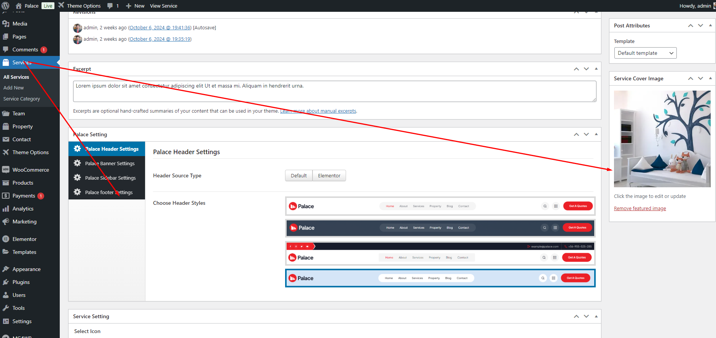Click the service cover image thumbnail
Viewport: 716px width, 338px height.
click(x=662, y=139)
